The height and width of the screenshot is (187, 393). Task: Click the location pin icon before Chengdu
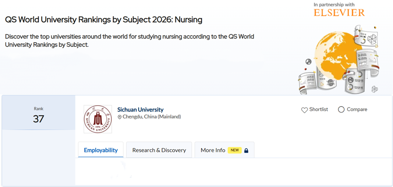pos(119,117)
